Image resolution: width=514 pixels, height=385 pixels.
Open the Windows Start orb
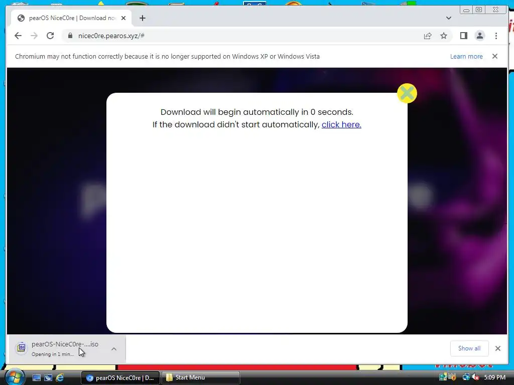coord(14,377)
